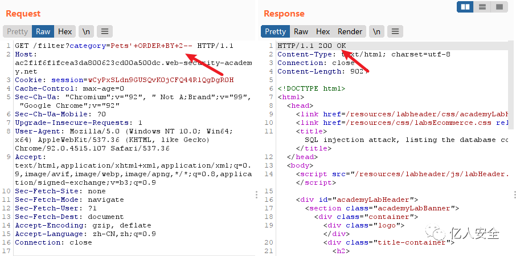
Task: Click the 'Sec-Fetch-Mode: navigate' header
Action: (x=69, y=200)
